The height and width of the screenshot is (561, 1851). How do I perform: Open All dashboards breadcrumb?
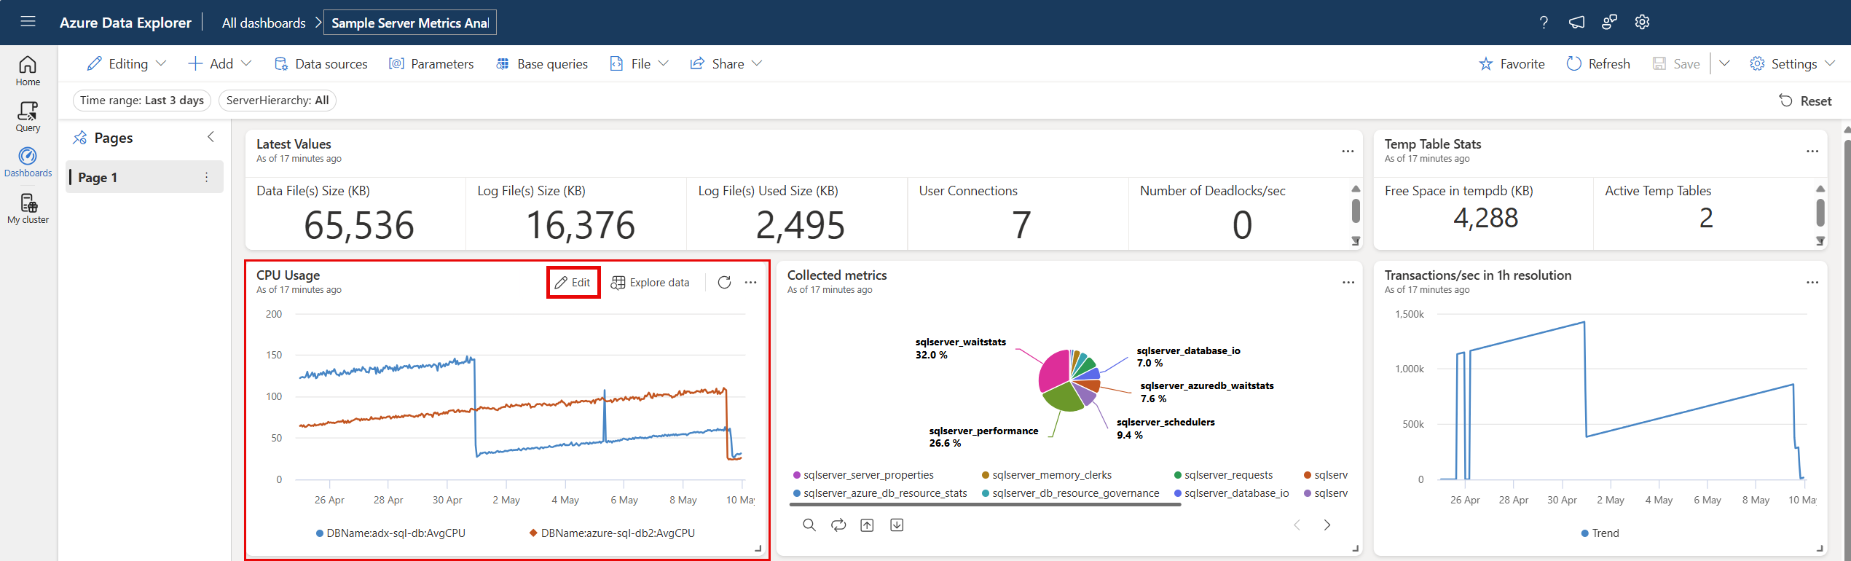coord(263,23)
